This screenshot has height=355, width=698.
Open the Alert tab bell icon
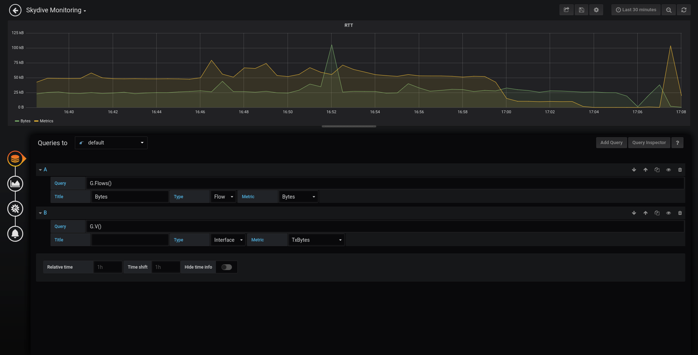click(15, 234)
